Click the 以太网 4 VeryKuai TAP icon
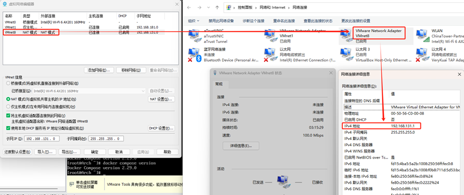The height and width of the screenshot is (195, 464). pyautogui.click(x=422, y=55)
